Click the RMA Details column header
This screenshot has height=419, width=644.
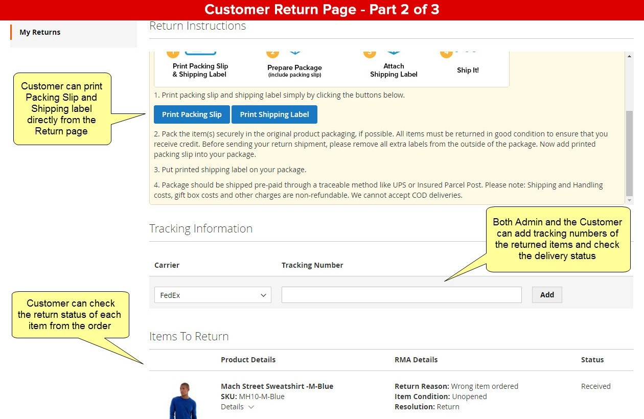point(416,360)
